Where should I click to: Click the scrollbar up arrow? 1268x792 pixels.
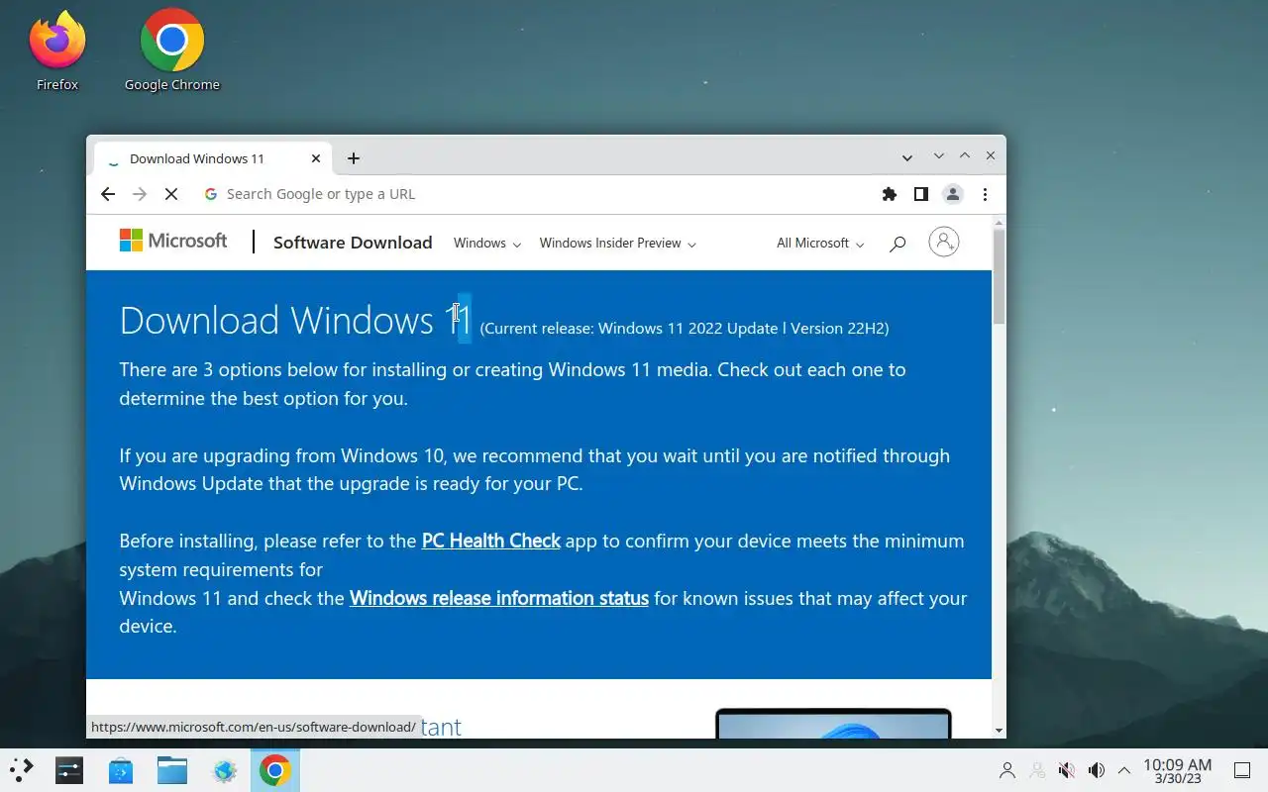[999, 222]
